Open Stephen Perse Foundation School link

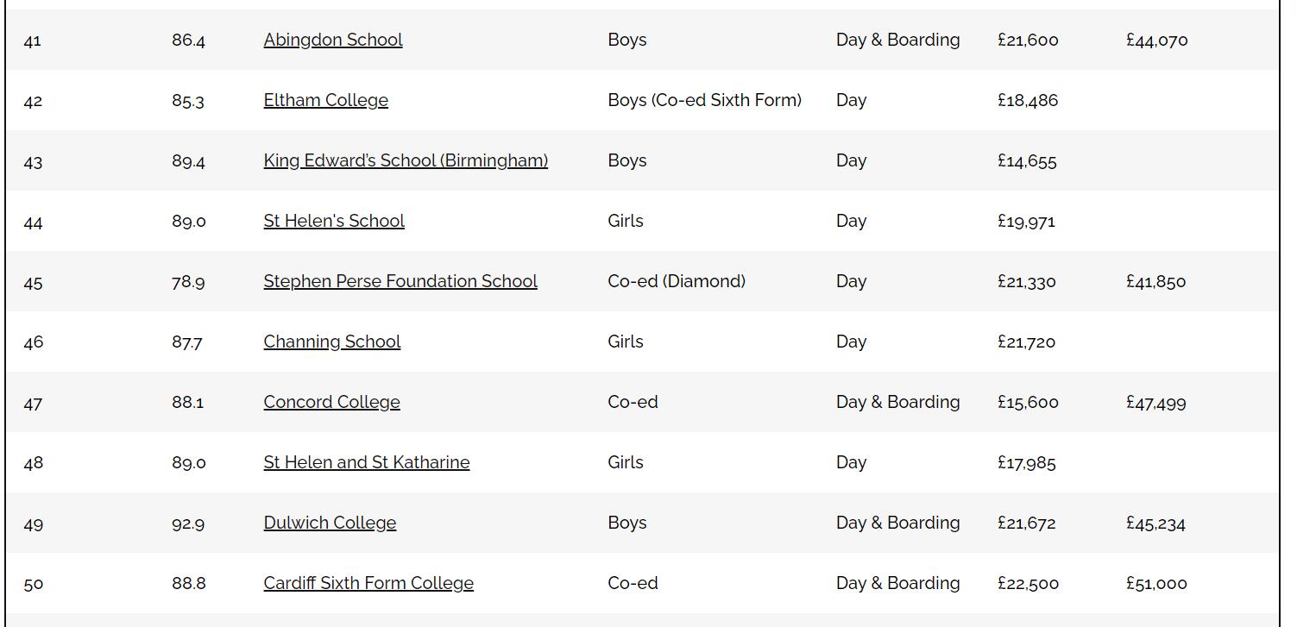pos(400,281)
